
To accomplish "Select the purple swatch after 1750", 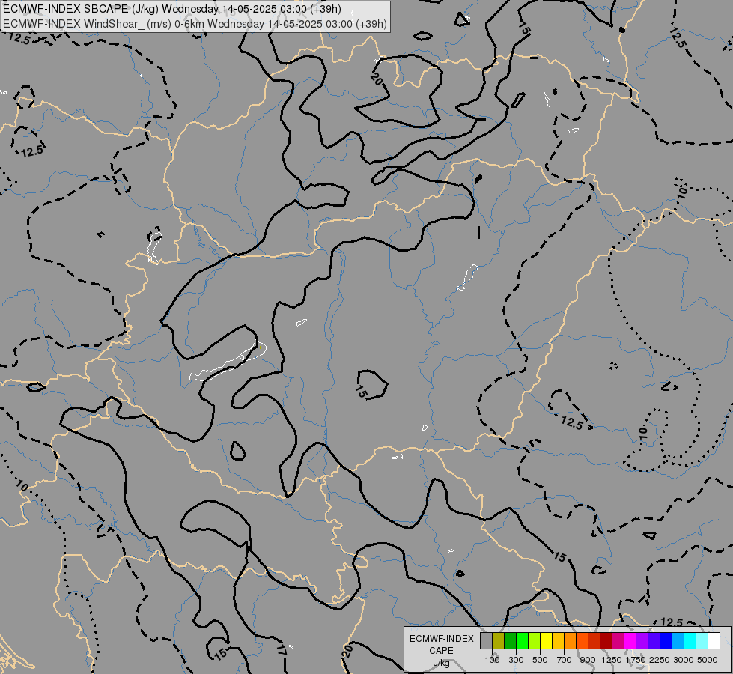I will point(642,641).
